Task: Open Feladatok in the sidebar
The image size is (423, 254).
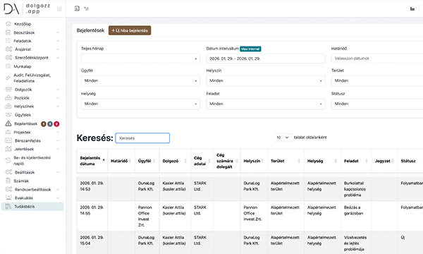Action: pos(23,41)
